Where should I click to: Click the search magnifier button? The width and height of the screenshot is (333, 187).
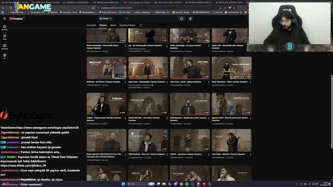coord(182,18)
